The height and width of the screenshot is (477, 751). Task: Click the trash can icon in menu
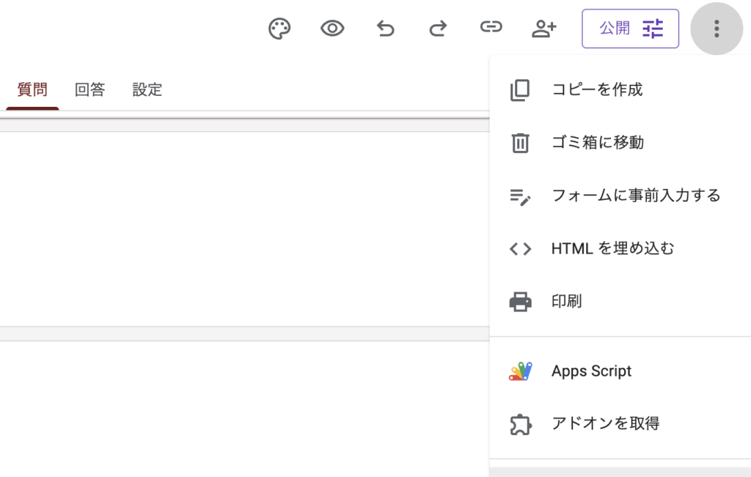(x=520, y=143)
